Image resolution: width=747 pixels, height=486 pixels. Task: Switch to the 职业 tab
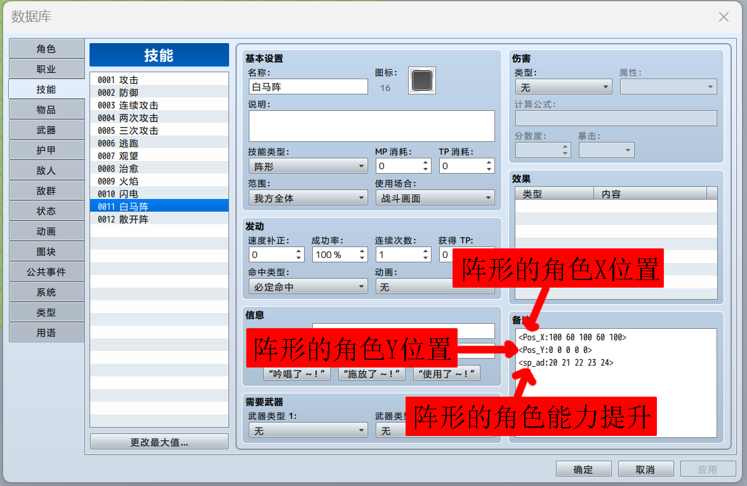click(x=47, y=69)
